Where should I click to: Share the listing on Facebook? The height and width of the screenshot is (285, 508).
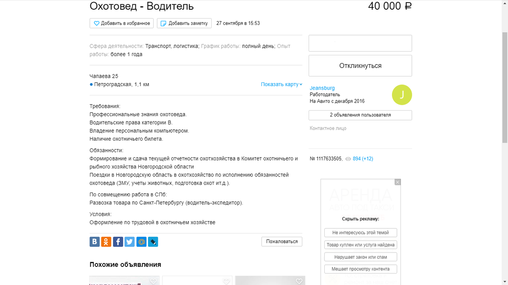coord(118,242)
